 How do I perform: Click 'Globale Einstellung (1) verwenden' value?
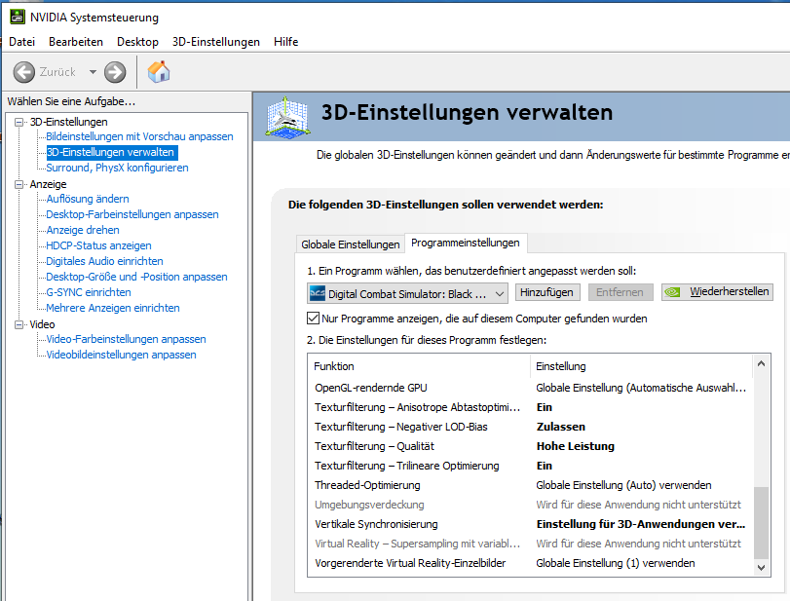(x=616, y=563)
